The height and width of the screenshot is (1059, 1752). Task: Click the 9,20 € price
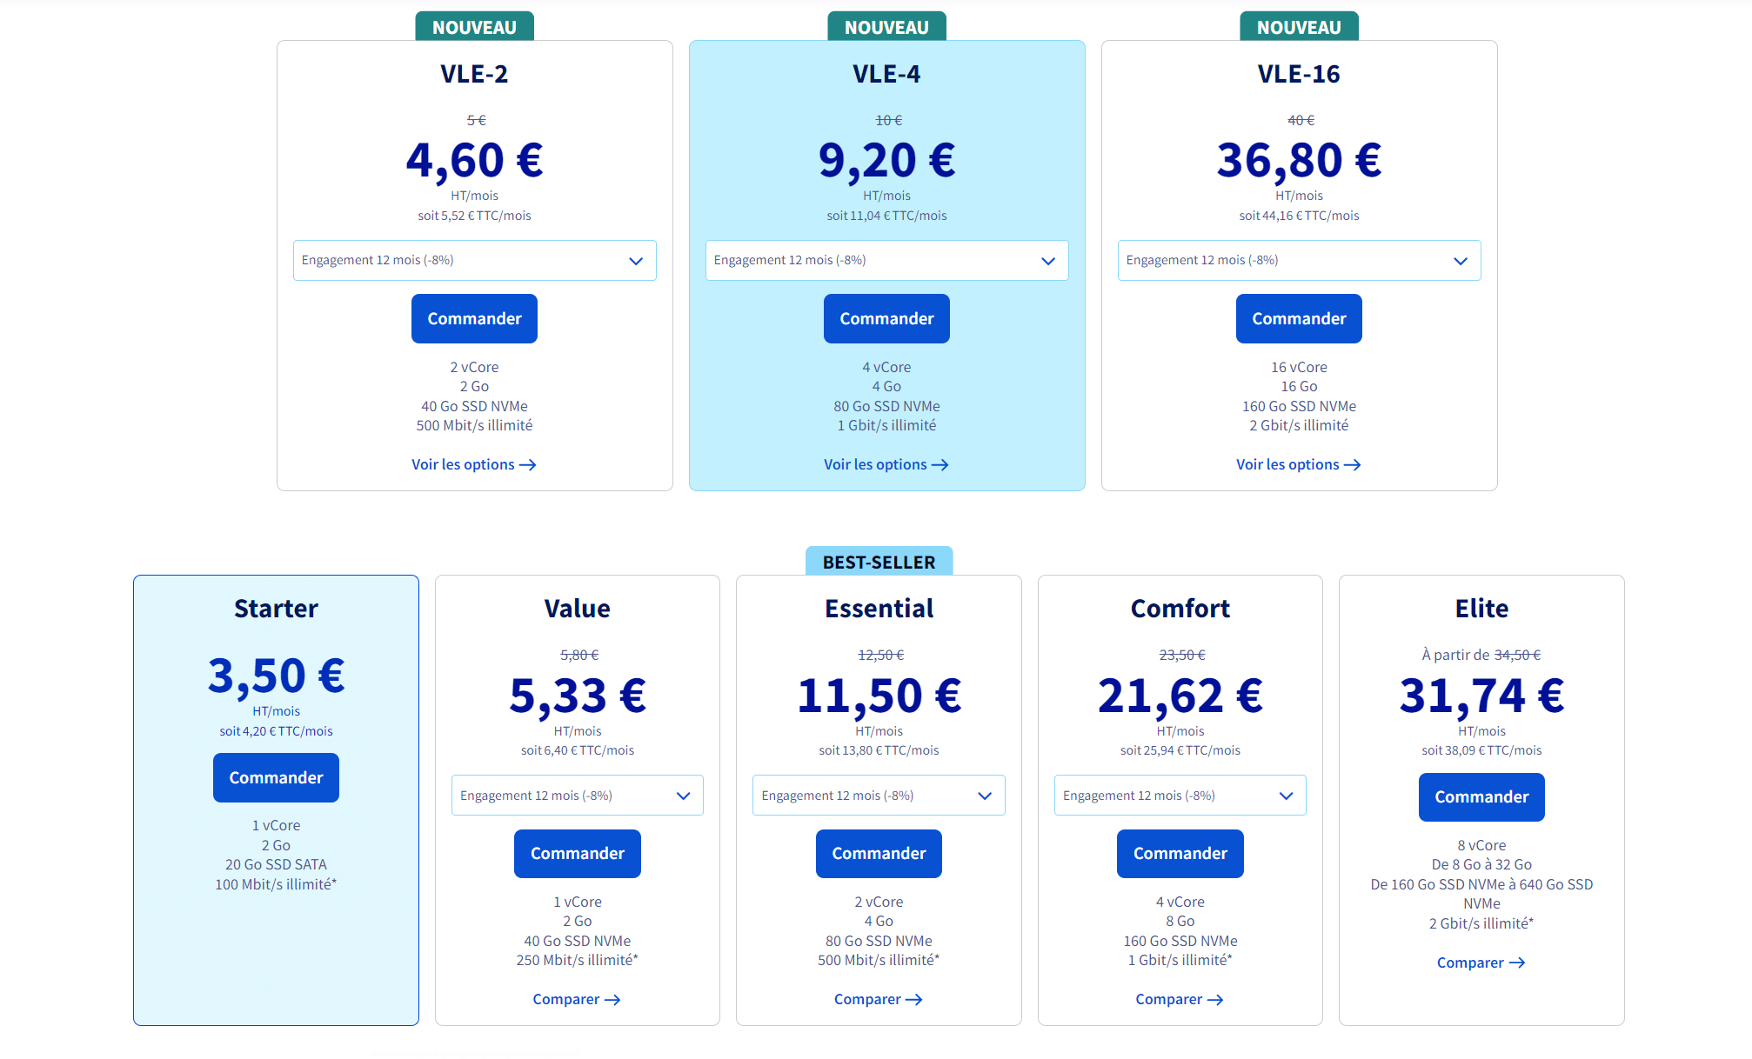886,160
